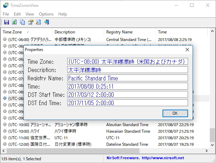Viewport: 216px width, 163px height.
Task: Open the nirsoft.net link
Action: click(163, 158)
